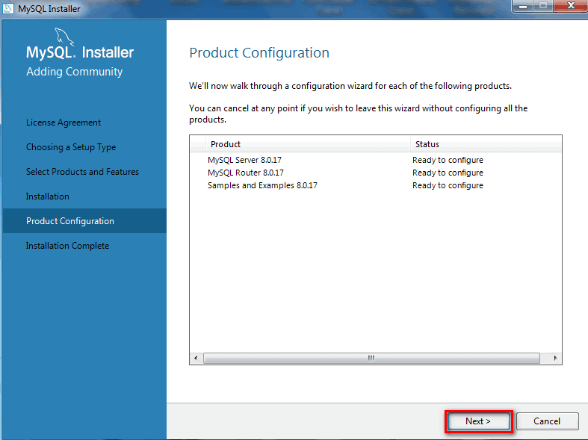Viewport: 588px width, 440px height.
Task: Minimize the MySQL Installer window
Action: click(523, 6)
